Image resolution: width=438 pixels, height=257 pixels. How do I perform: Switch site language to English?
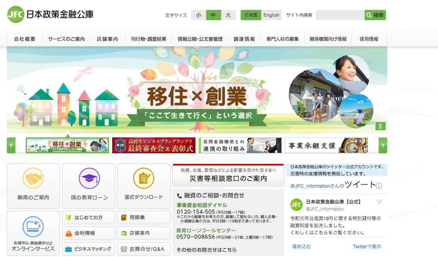271,15
